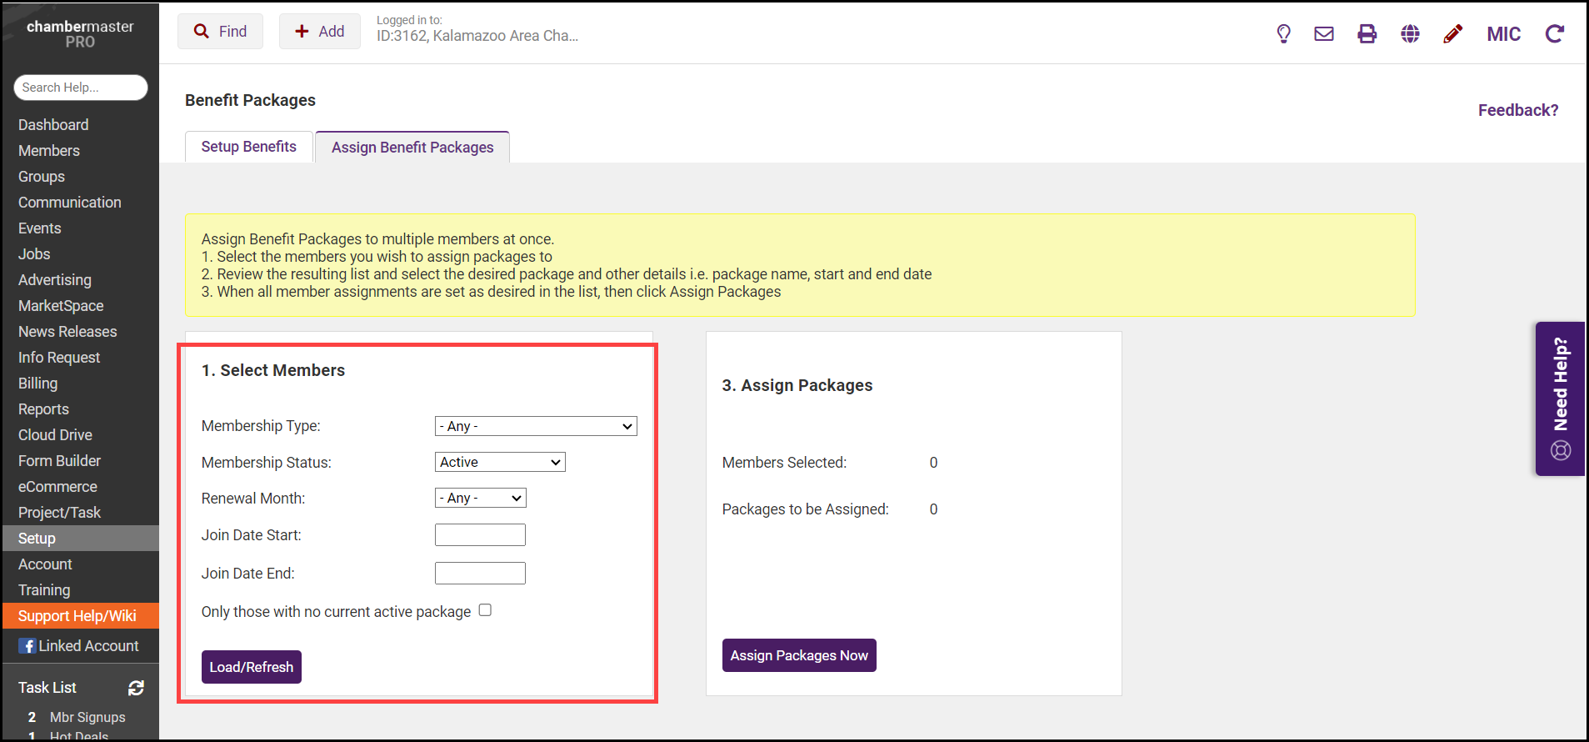Image resolution: width=1589 pixels, height=742 pixels.
Task: Open Billing in the sidebar menu
Action: [38, 384]
